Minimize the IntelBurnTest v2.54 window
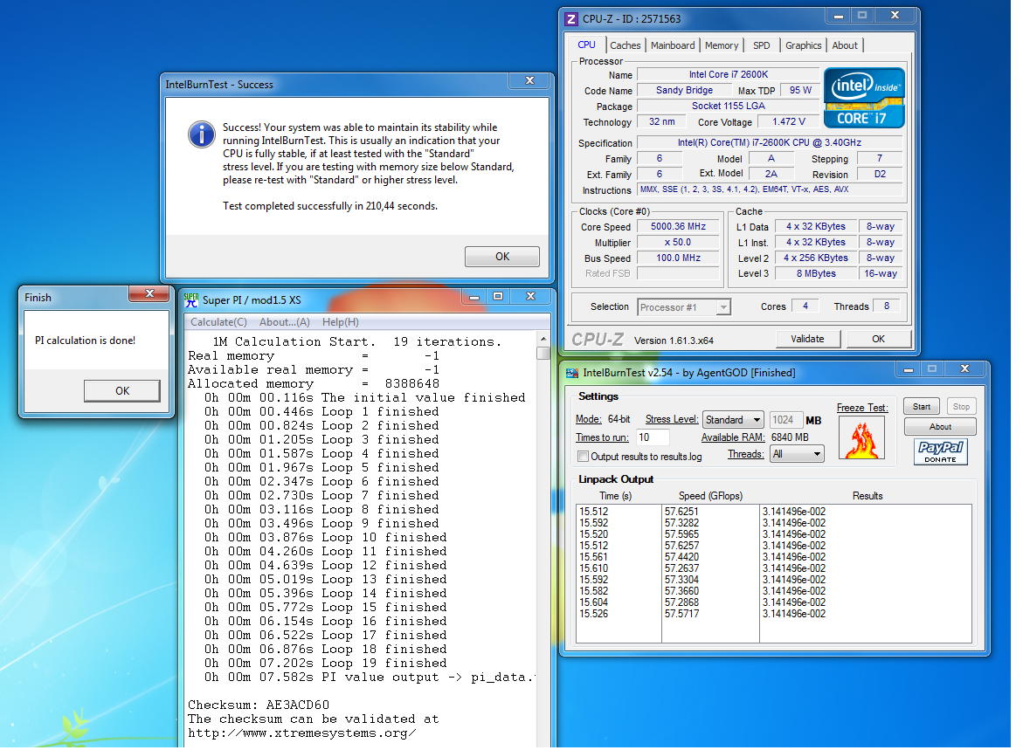1023x750 pixels. (909, 369)
